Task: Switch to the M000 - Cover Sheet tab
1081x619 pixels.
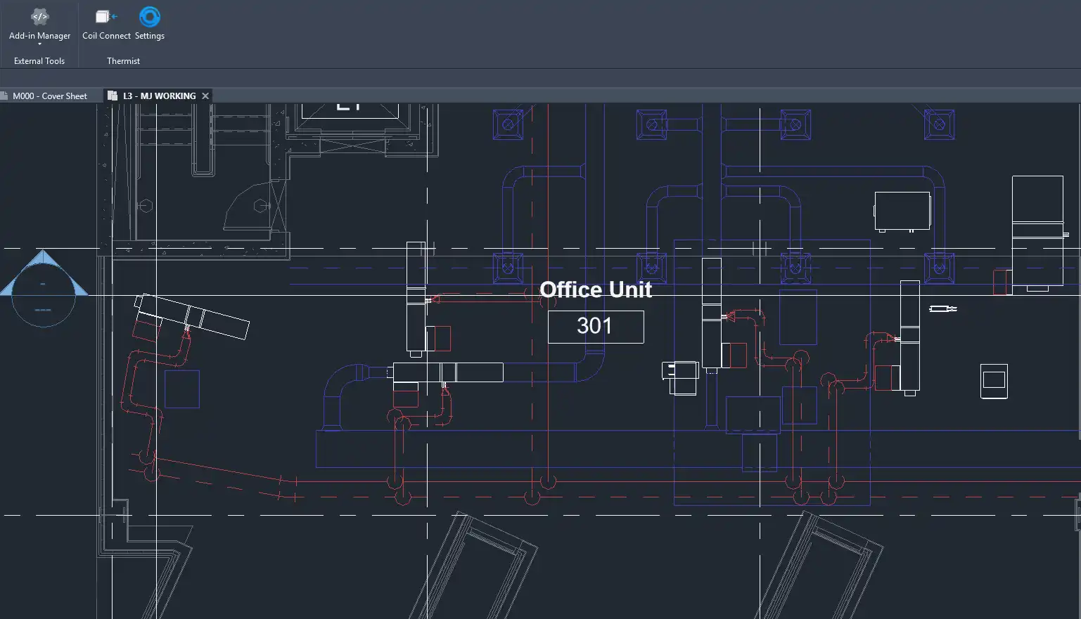Action: (x=50, y=96)
